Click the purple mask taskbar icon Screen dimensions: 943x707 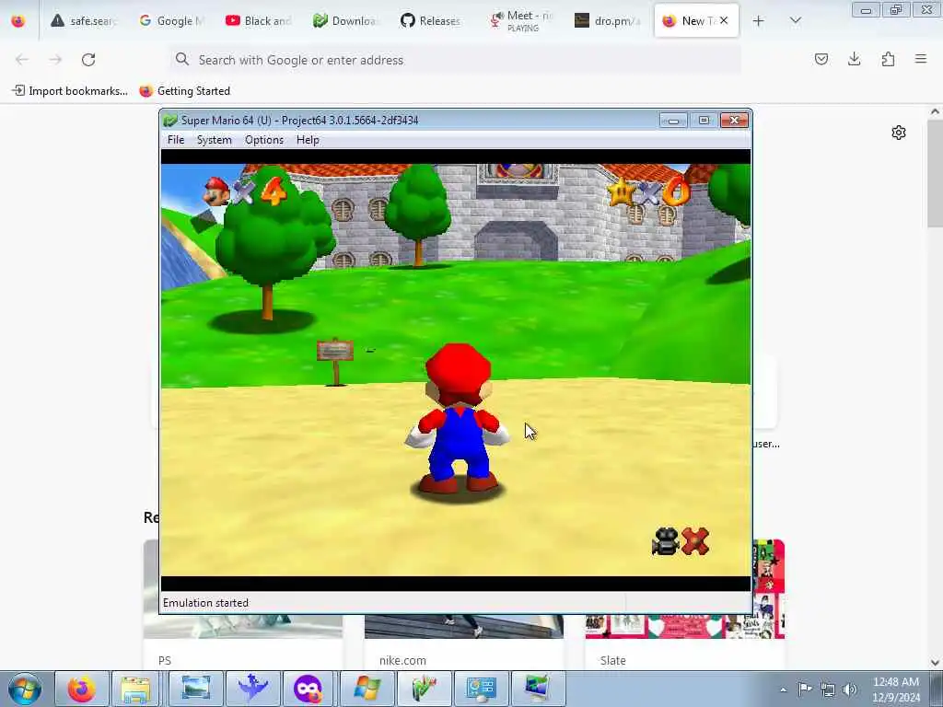pos(309,689)
